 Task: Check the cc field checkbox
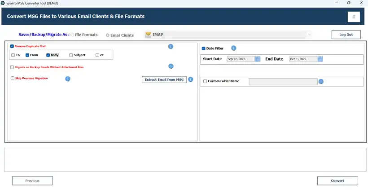point(97,55)
